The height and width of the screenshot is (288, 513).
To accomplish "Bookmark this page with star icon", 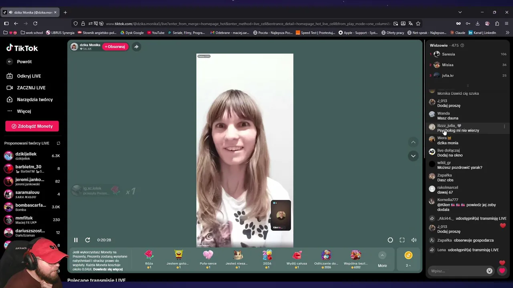I will point(418,24).
